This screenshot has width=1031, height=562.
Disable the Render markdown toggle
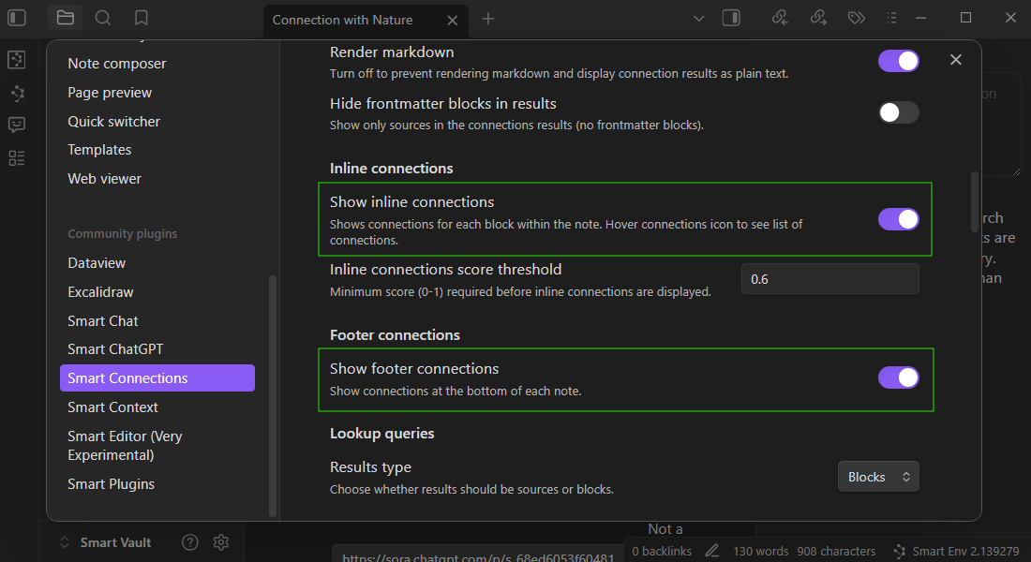[x=898, y=61]
